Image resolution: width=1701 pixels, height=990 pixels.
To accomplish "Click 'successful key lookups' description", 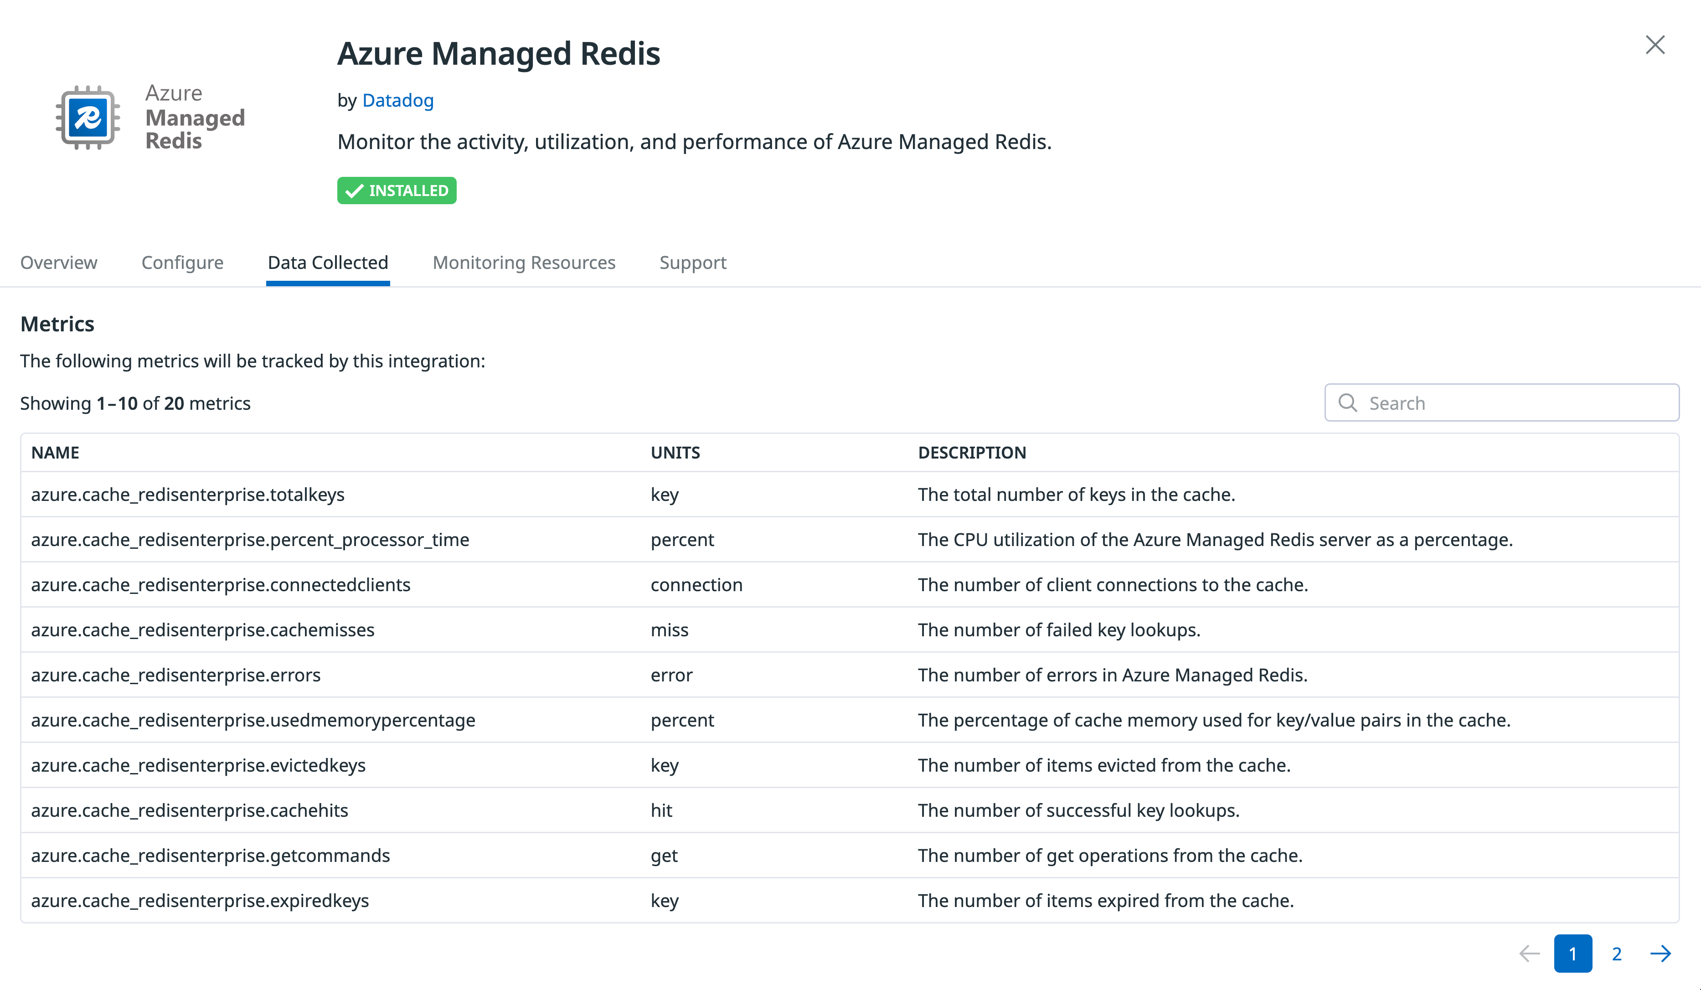I will (x=1079, y=810).
